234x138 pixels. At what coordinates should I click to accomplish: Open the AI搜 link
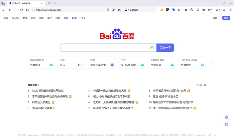point(75,18)
